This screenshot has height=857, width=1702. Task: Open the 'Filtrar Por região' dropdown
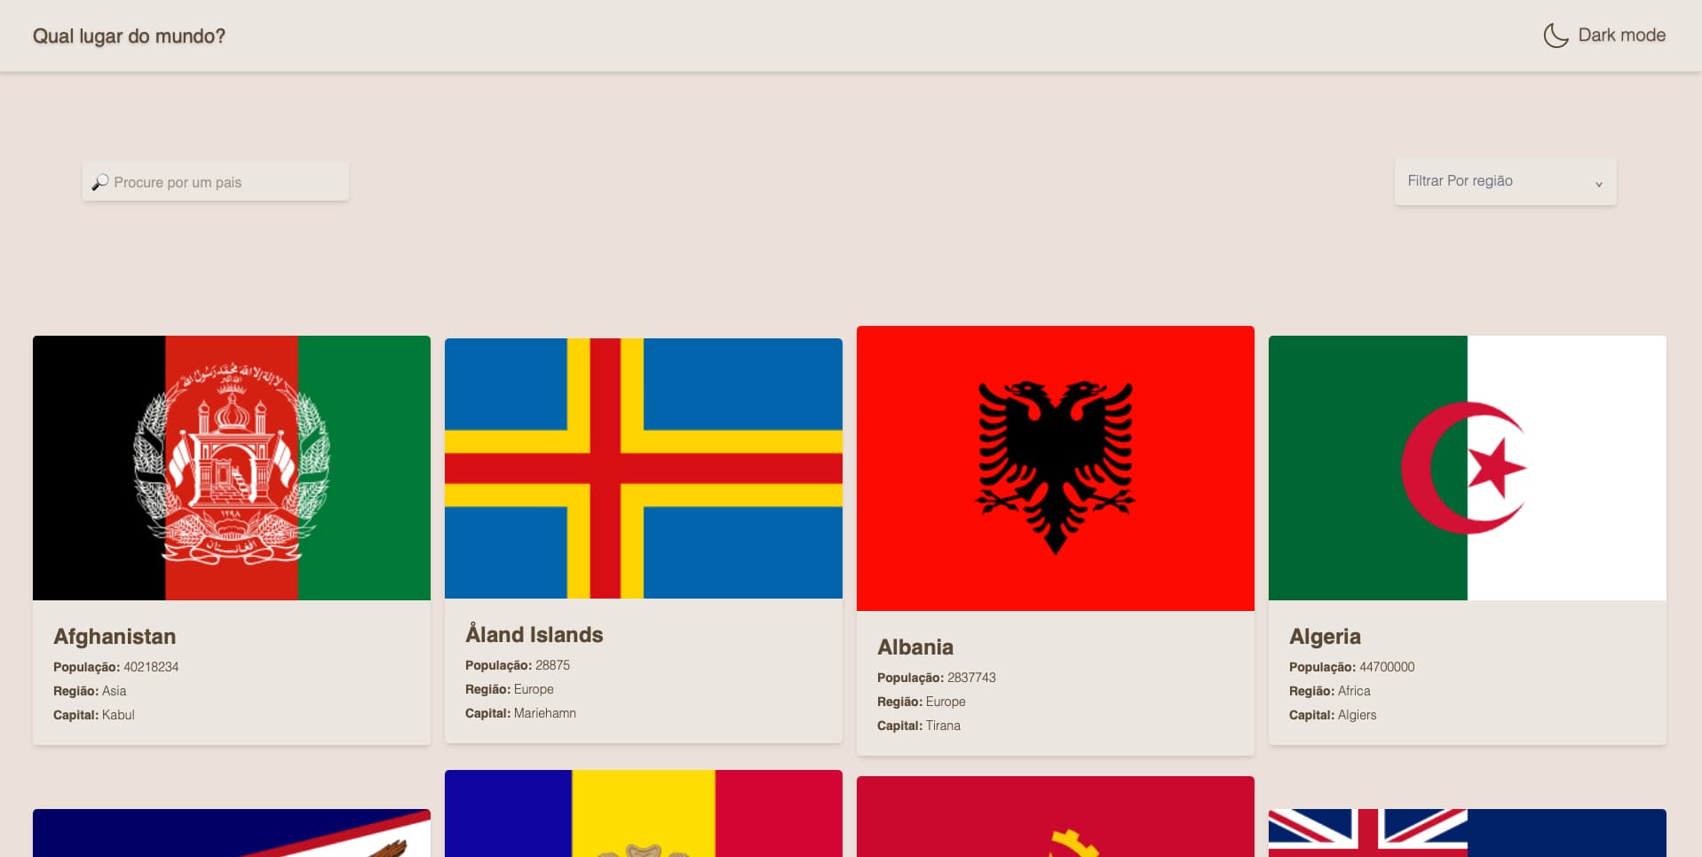1505,181
